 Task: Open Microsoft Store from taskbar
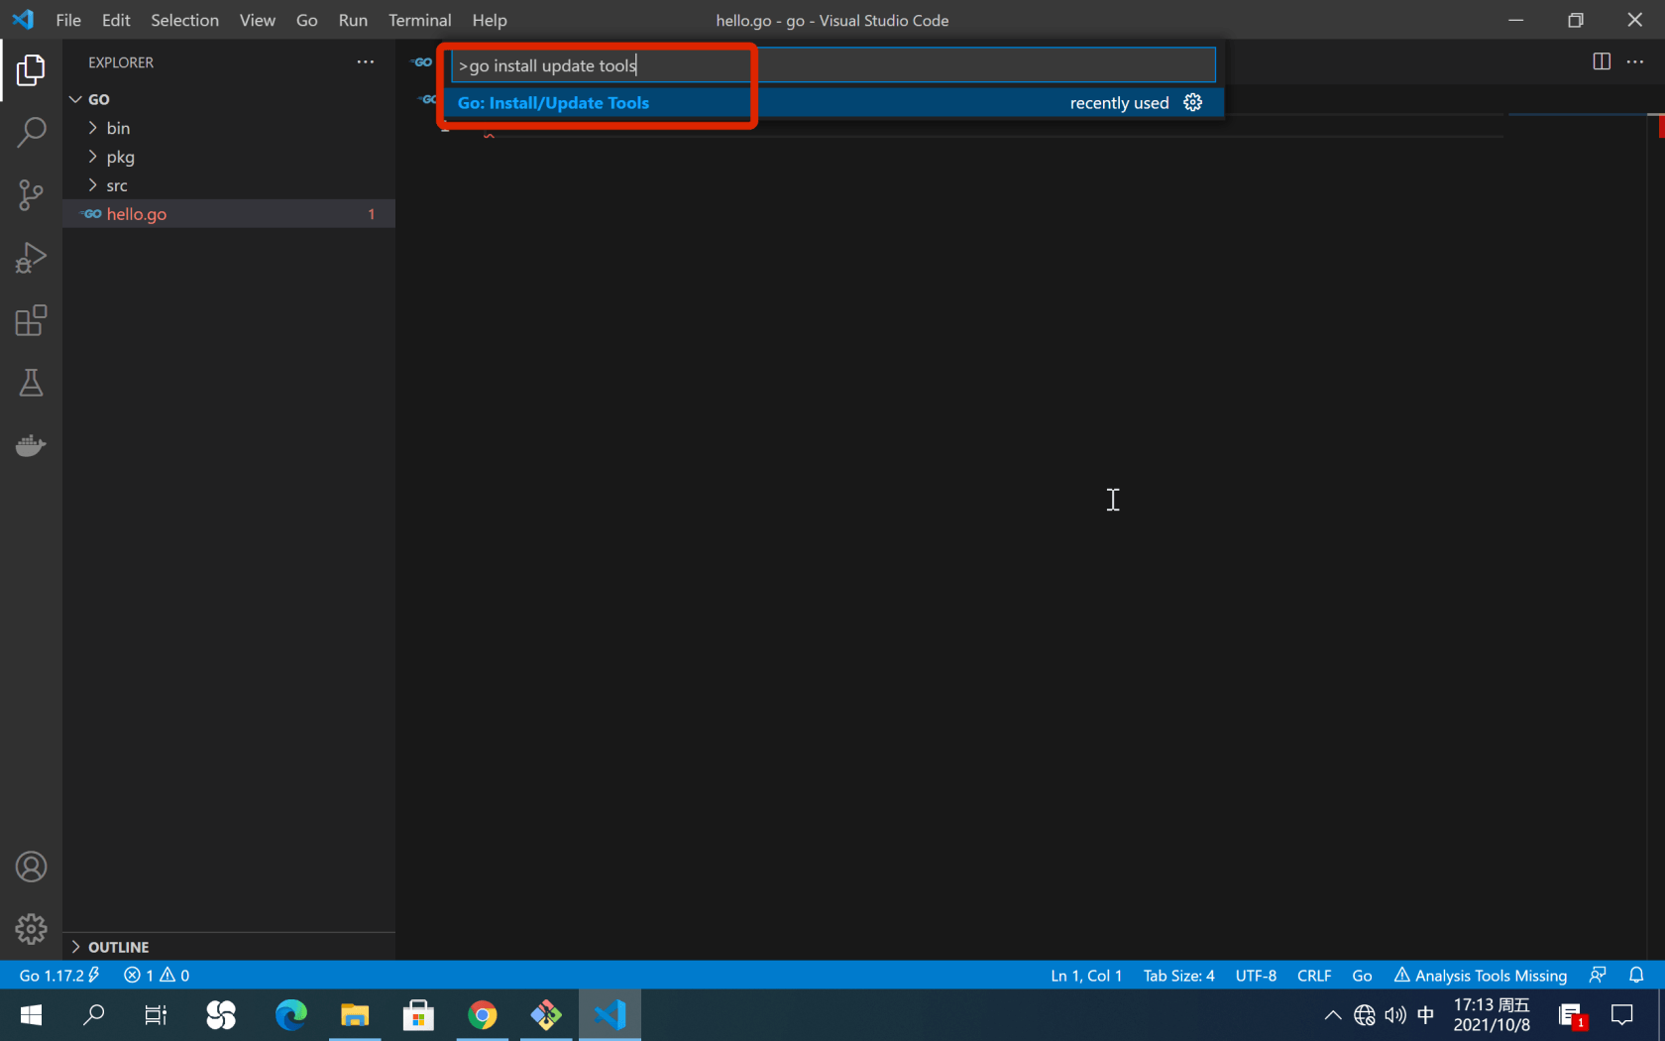pyautogui.click(x=418, y=1015)
